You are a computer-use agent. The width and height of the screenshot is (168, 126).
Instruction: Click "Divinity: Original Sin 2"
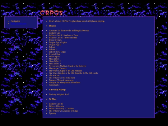coord(59,94)
